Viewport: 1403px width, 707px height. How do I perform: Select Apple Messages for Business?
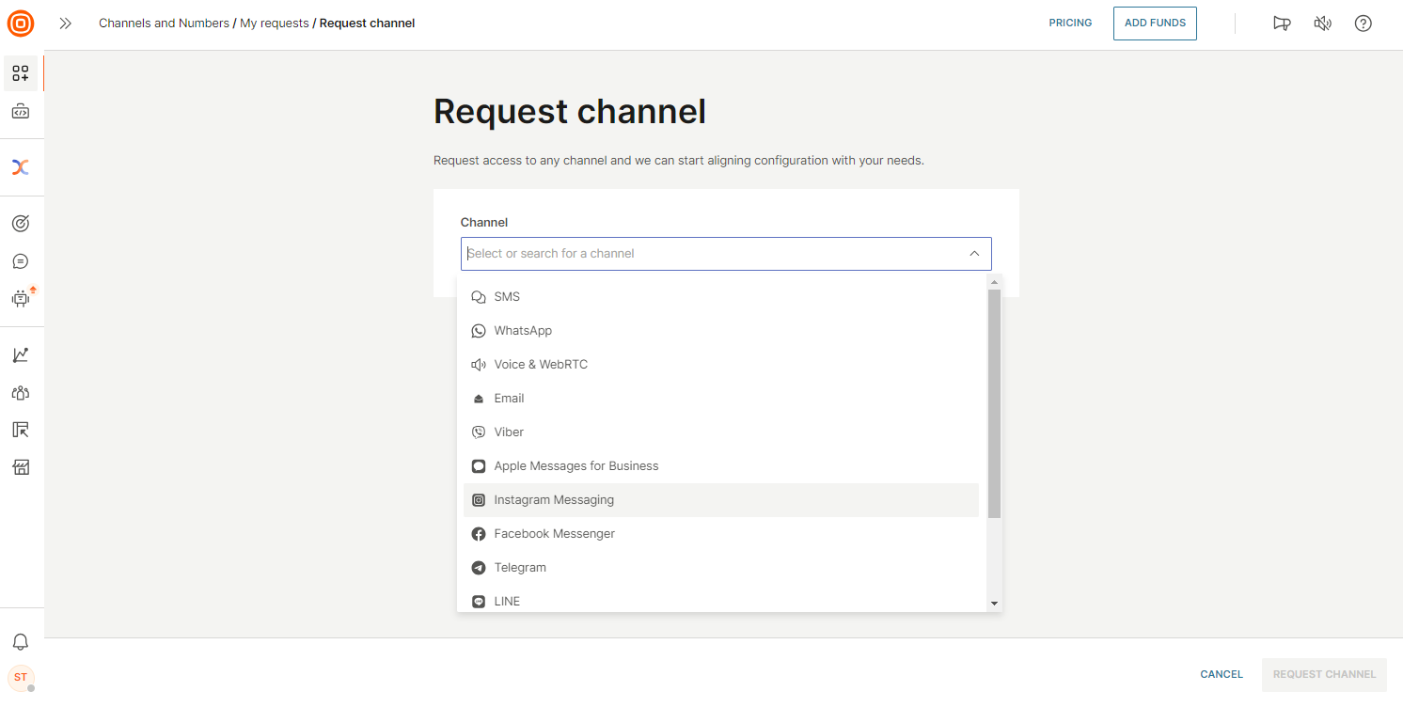click(x=721, y=466)
